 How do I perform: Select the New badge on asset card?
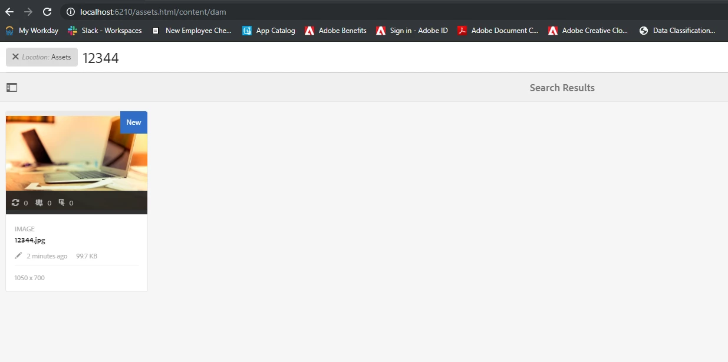coord(134,122)
